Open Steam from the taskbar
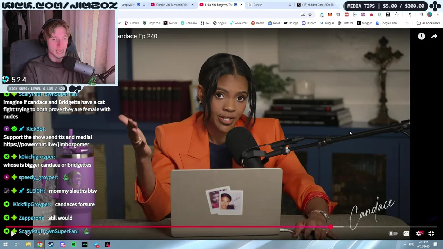443x249 pixels. point(51,245)
